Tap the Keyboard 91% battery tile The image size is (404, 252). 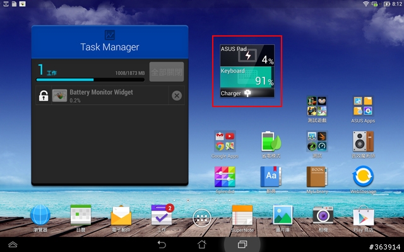point(247,77)
